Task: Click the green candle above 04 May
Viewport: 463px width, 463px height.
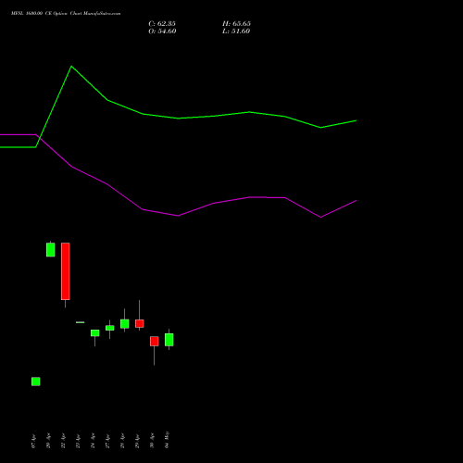Action: pyautogui.click(x=169, y=340)
